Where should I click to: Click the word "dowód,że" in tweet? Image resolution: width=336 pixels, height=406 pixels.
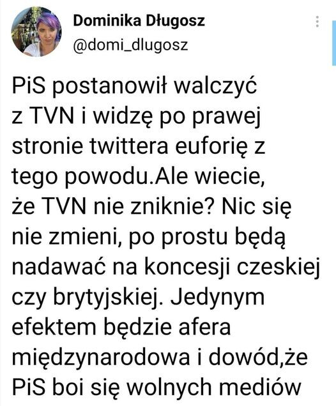pyautogui.click(x=258, y=357)
